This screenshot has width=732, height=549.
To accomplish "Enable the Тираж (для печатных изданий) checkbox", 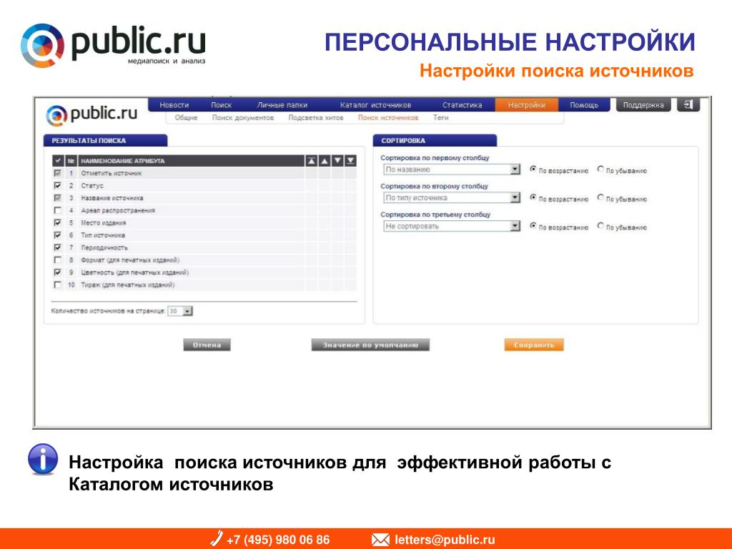I will [x=57, y=285].
